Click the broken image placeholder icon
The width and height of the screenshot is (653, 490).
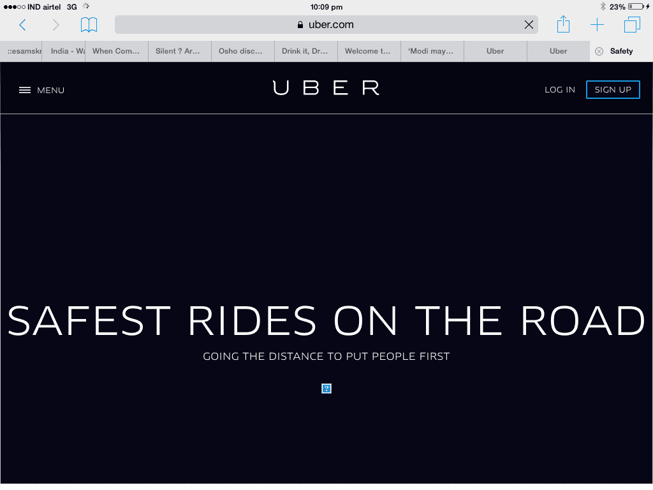click(x=326, y=389)
